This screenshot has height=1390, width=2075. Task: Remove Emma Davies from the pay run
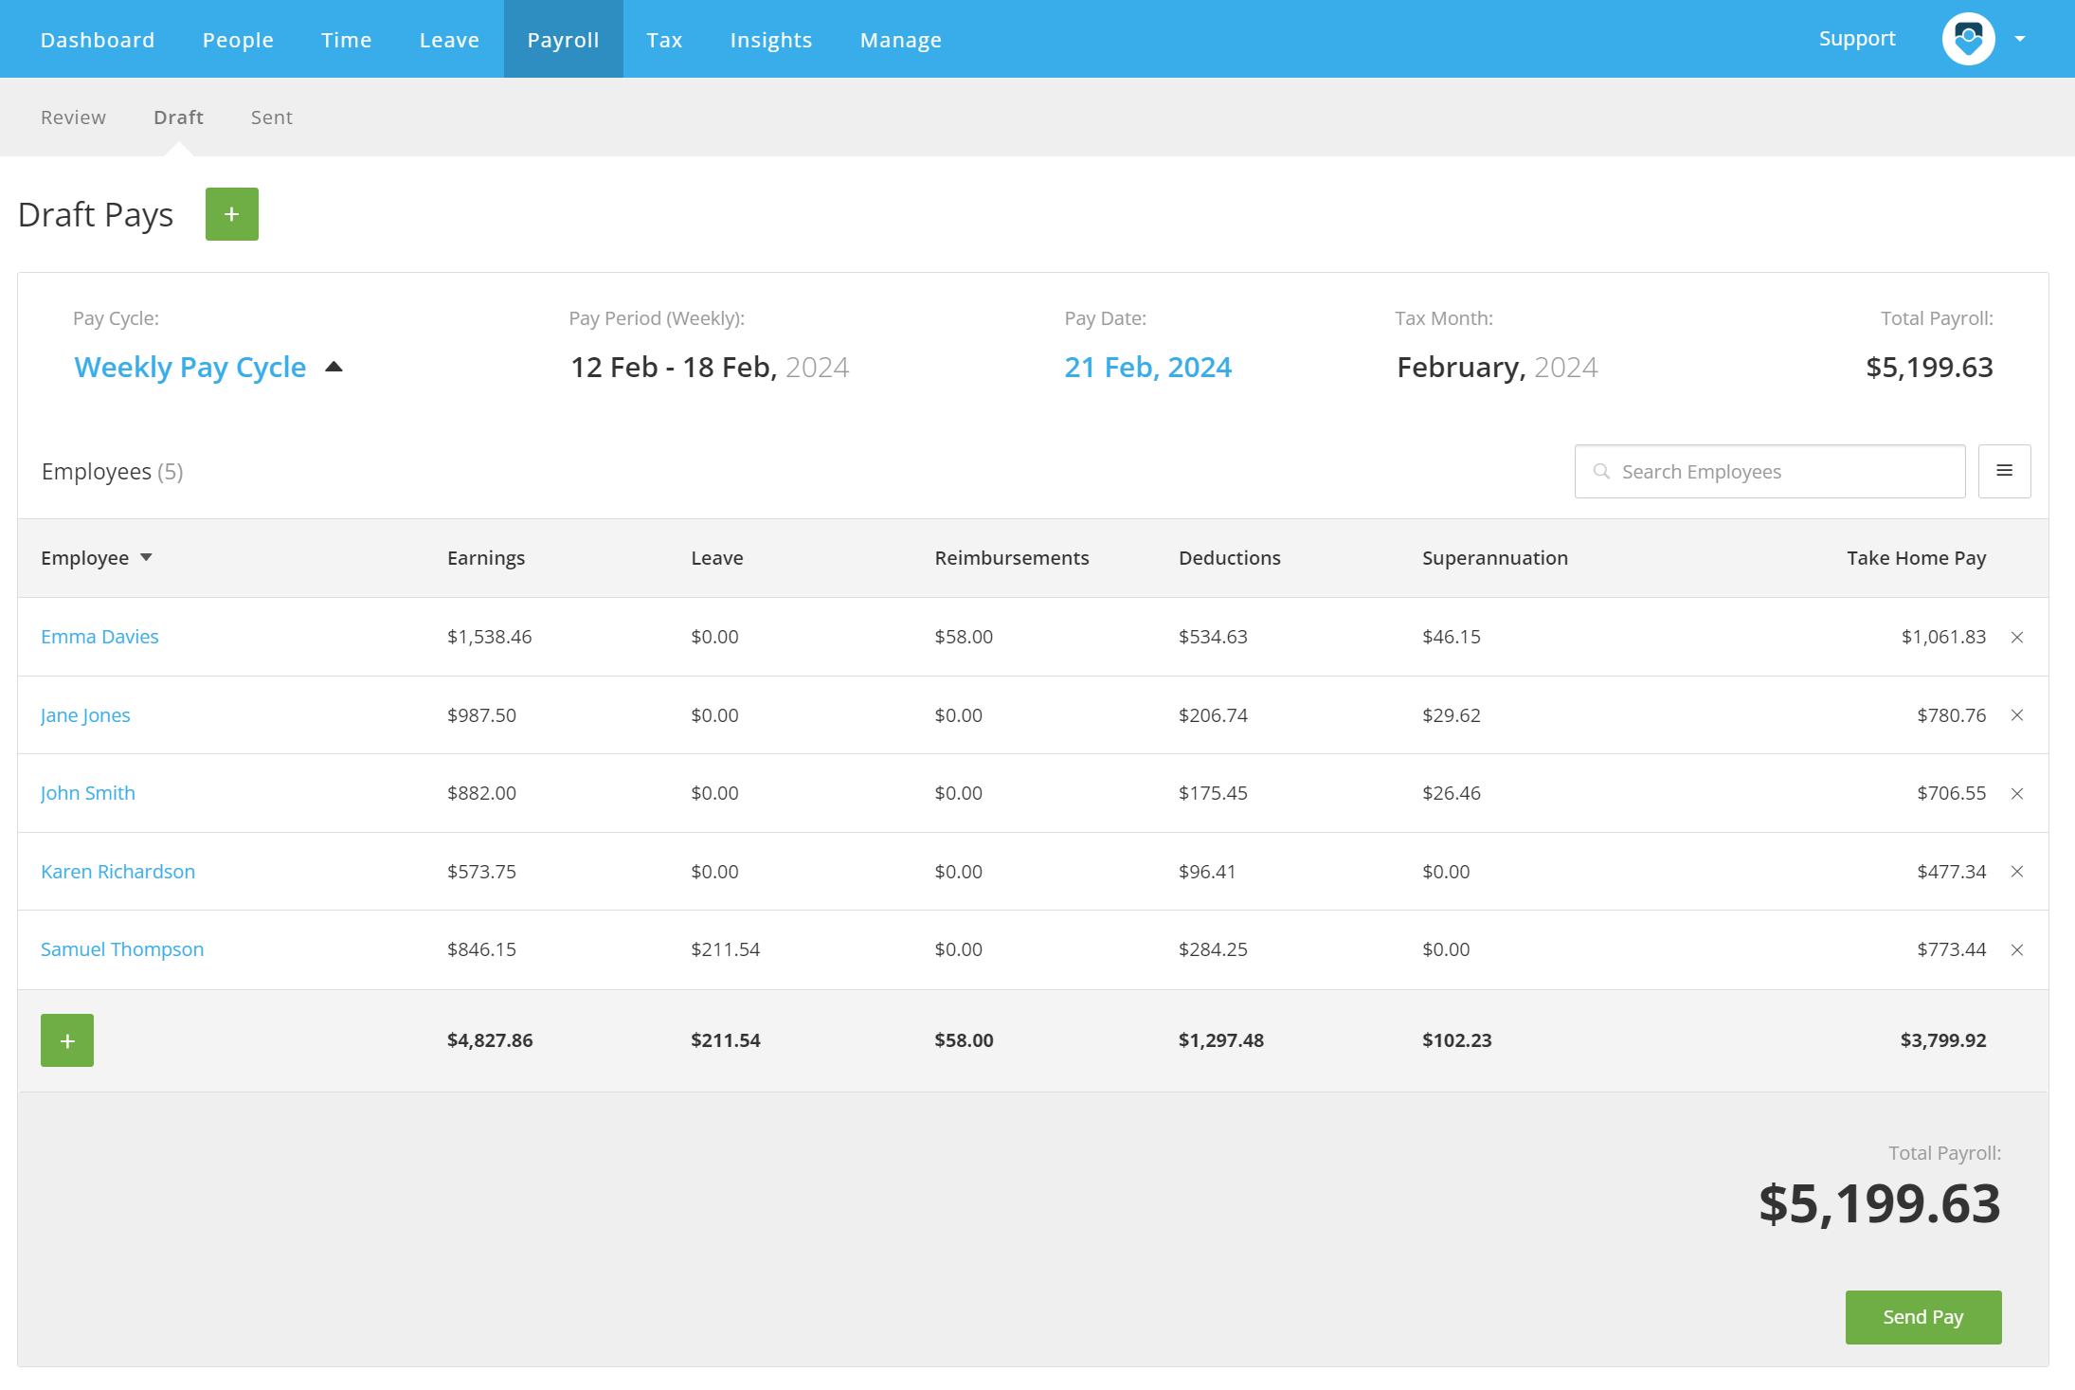coord(2017,637)
